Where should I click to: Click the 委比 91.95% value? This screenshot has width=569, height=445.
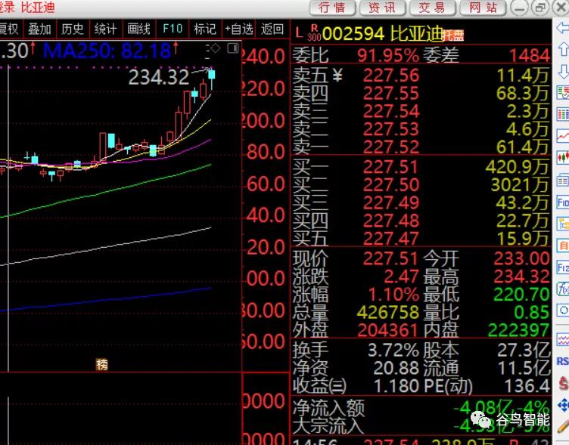tap(388, 55)
